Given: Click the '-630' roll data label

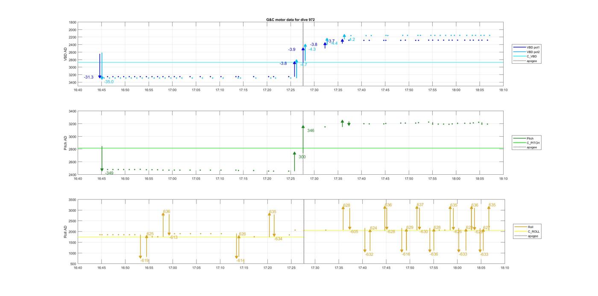Looking at the screenshot, I should pyautogui.click(x=423, y=232).
